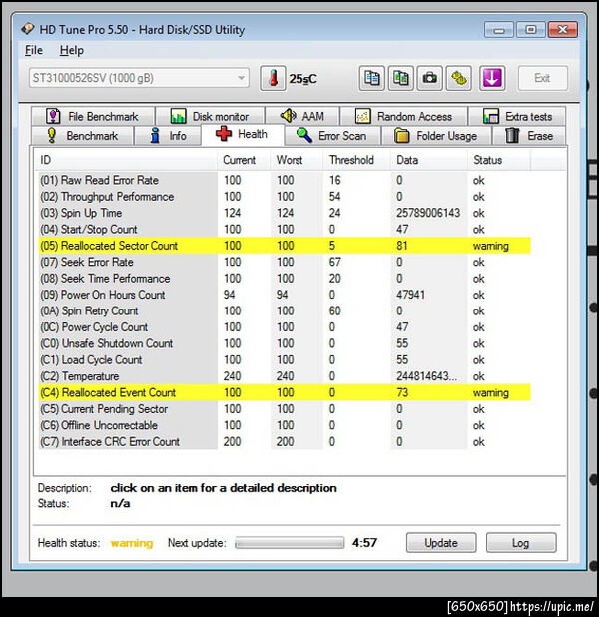Image resolution: width=599 pixels, height=617 pixels.
Task: Click the Exit button
Action: [x=543, y=78]
